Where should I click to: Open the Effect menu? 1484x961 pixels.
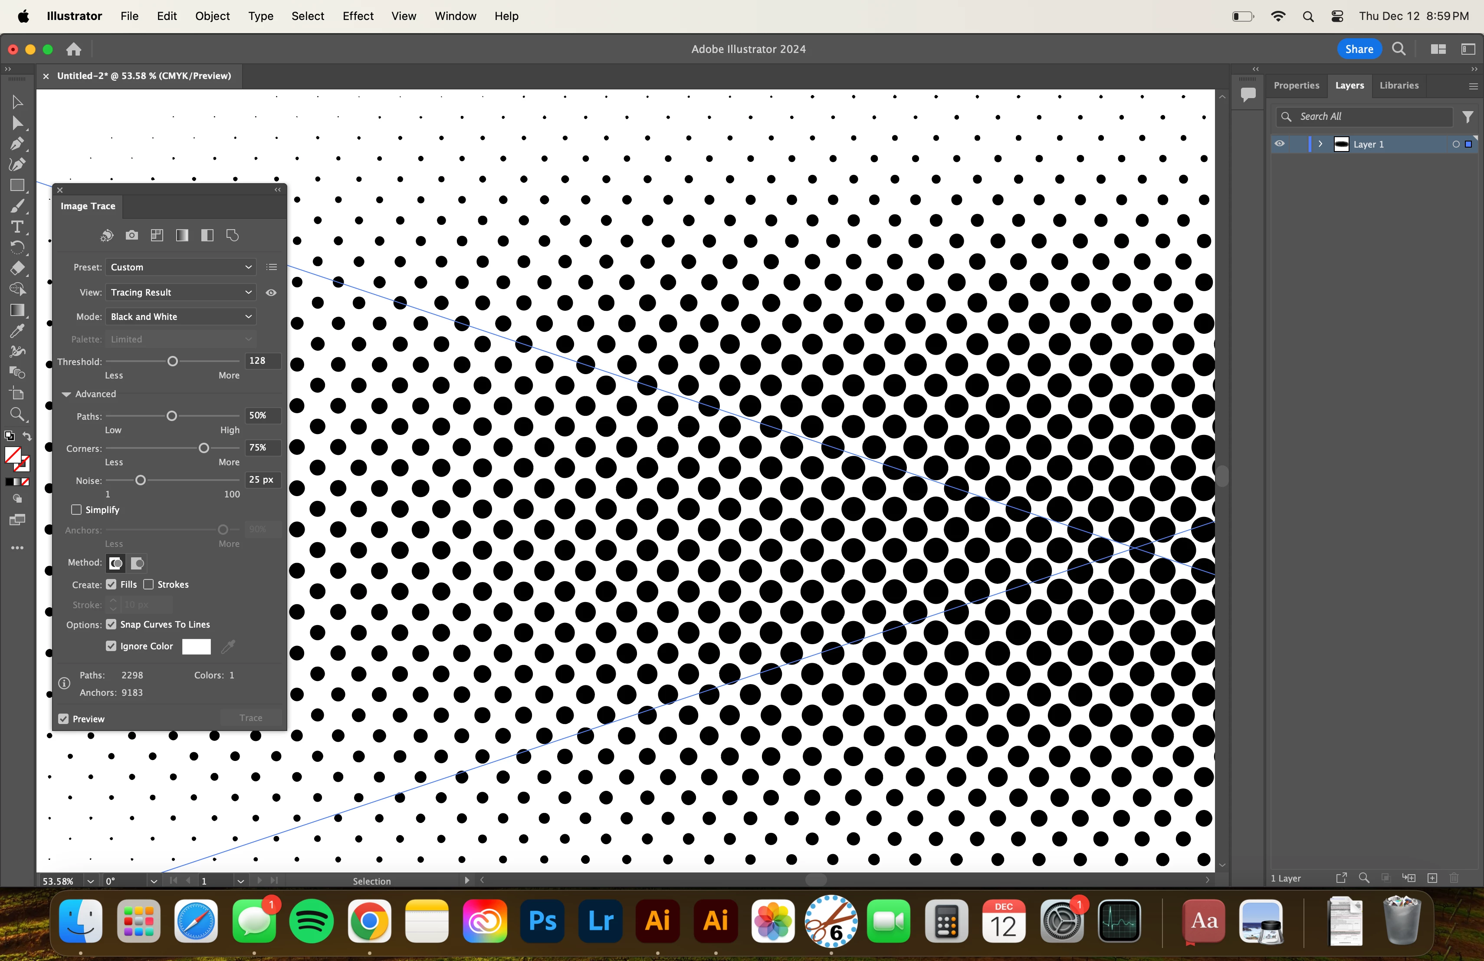click(x=357, y=16)
